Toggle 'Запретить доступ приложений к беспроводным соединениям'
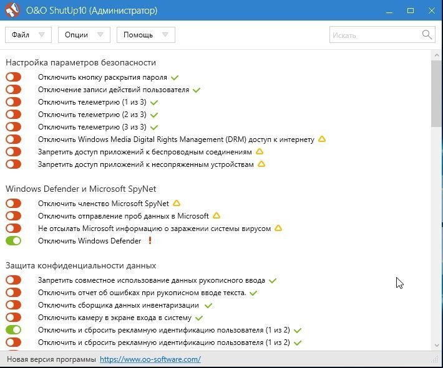 pyautogui.click(x=13, y=151)
